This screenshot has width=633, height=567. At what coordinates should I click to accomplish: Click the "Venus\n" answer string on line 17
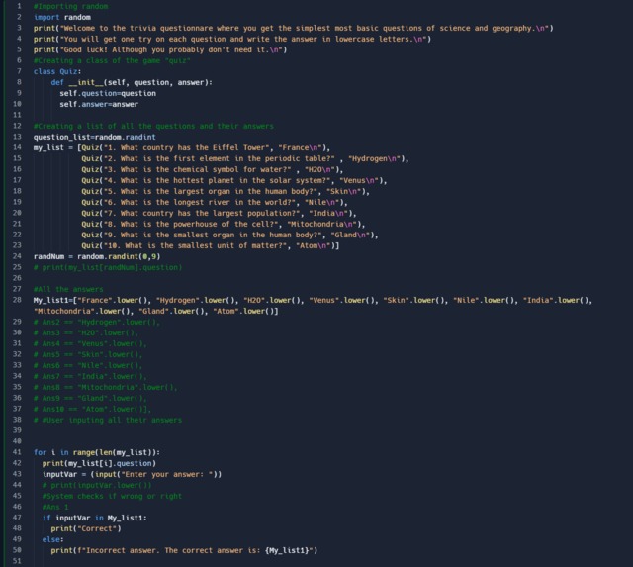coord(361,180)
